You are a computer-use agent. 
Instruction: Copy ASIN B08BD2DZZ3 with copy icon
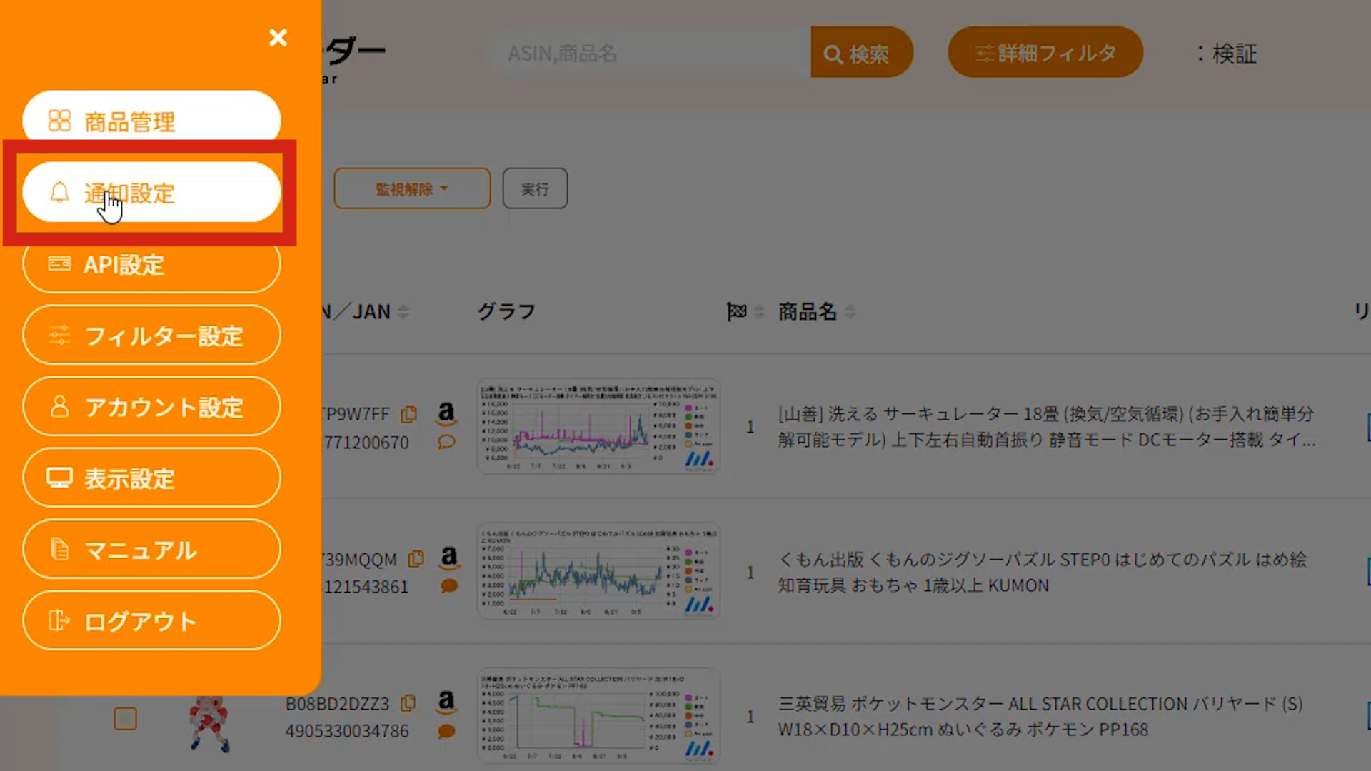pos(408,703)
